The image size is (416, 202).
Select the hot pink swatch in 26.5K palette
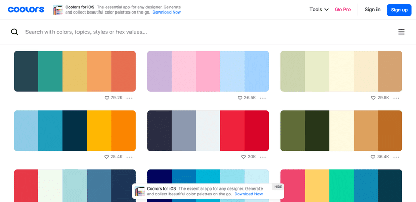point(208,71)
